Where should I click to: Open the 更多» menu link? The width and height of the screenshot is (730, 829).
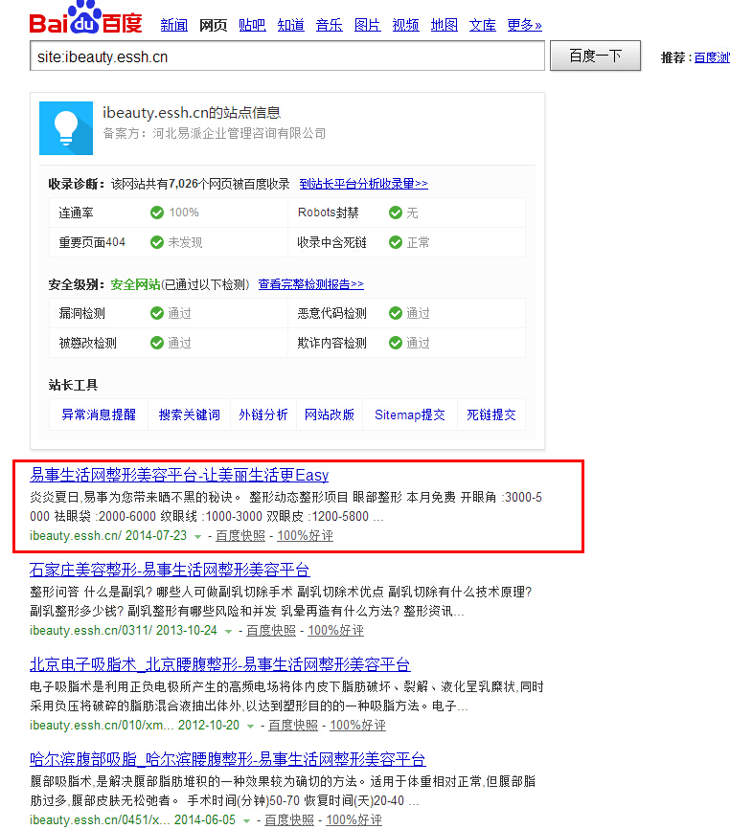(524, 25)
